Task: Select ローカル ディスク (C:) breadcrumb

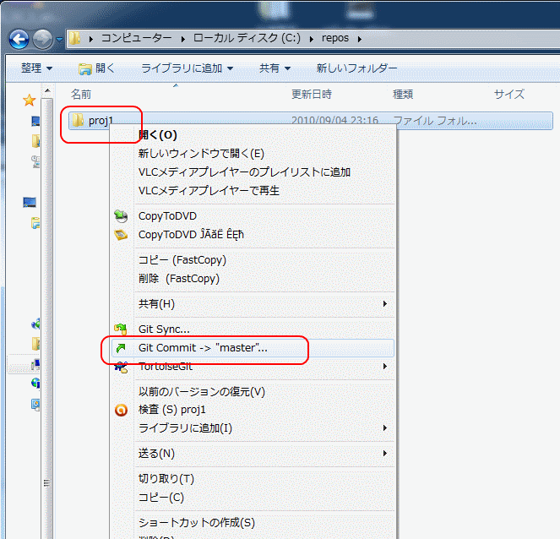Action: click(x=247, y=38)
